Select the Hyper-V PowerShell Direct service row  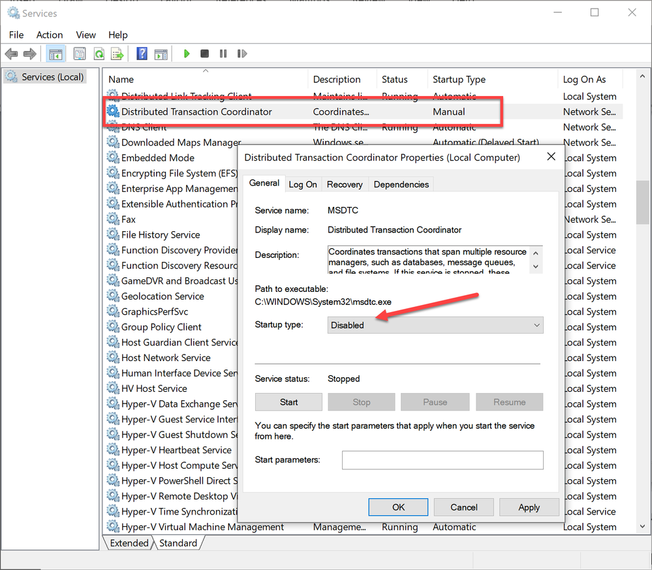(179, 481)
